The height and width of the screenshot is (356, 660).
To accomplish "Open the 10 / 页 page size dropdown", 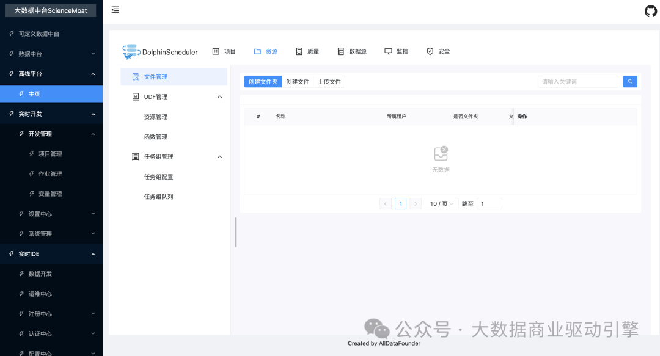I will click(441, 204).
